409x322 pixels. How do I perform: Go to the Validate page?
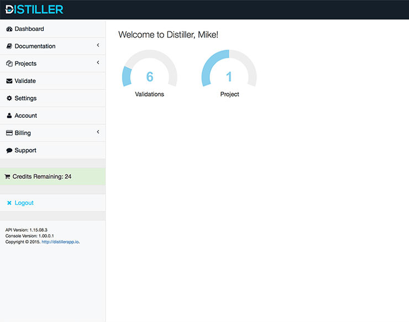pyautogui.click(x=53, y=81)
